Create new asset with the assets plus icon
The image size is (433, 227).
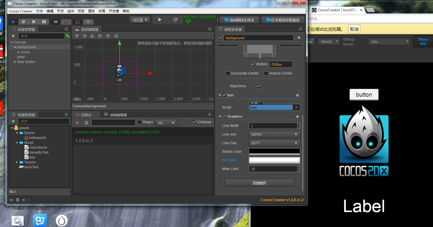[x=13, y=121]
